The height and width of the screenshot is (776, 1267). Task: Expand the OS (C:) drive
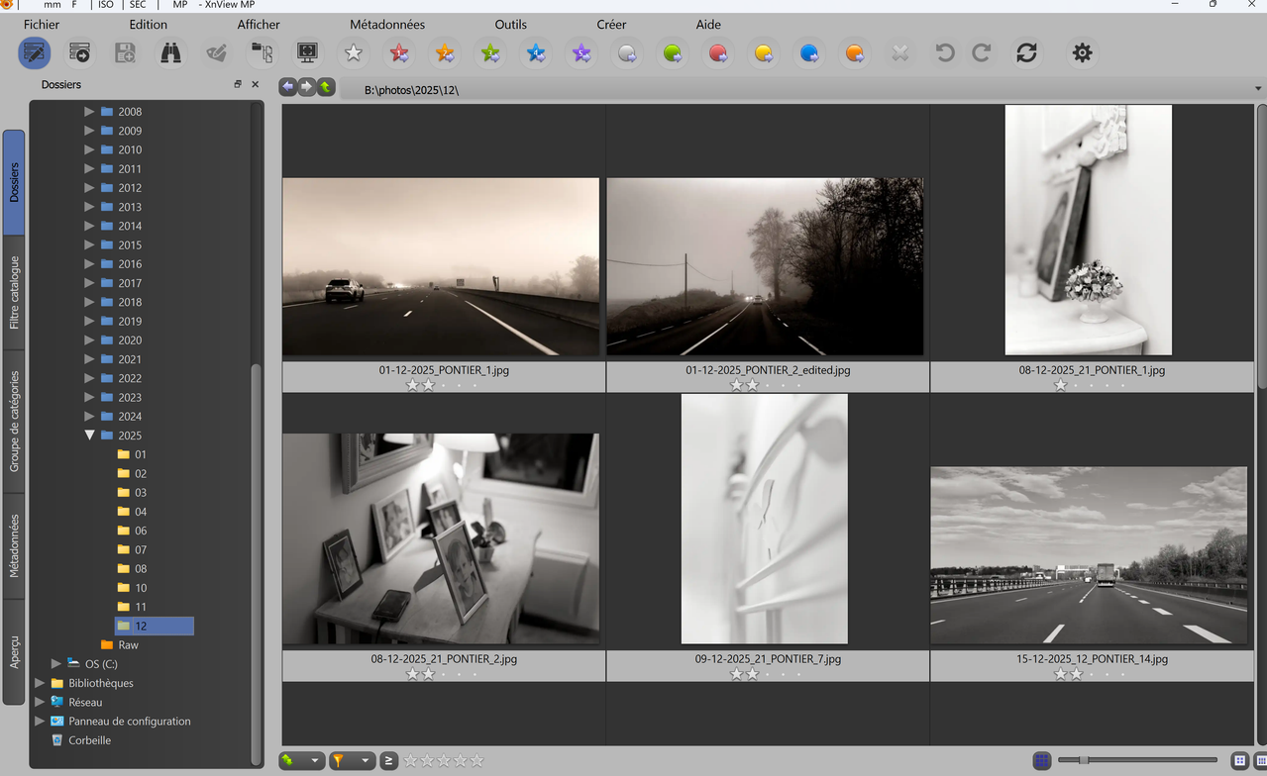(x=56, y=663)
